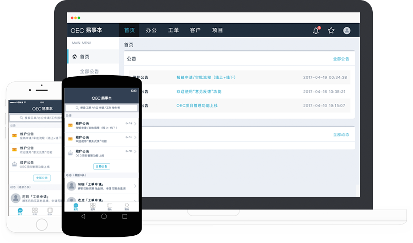Image resolution: width=413 pixels, height=243 pixels.
Task: Click the search field on the Android phone
Action: (101, 108)
